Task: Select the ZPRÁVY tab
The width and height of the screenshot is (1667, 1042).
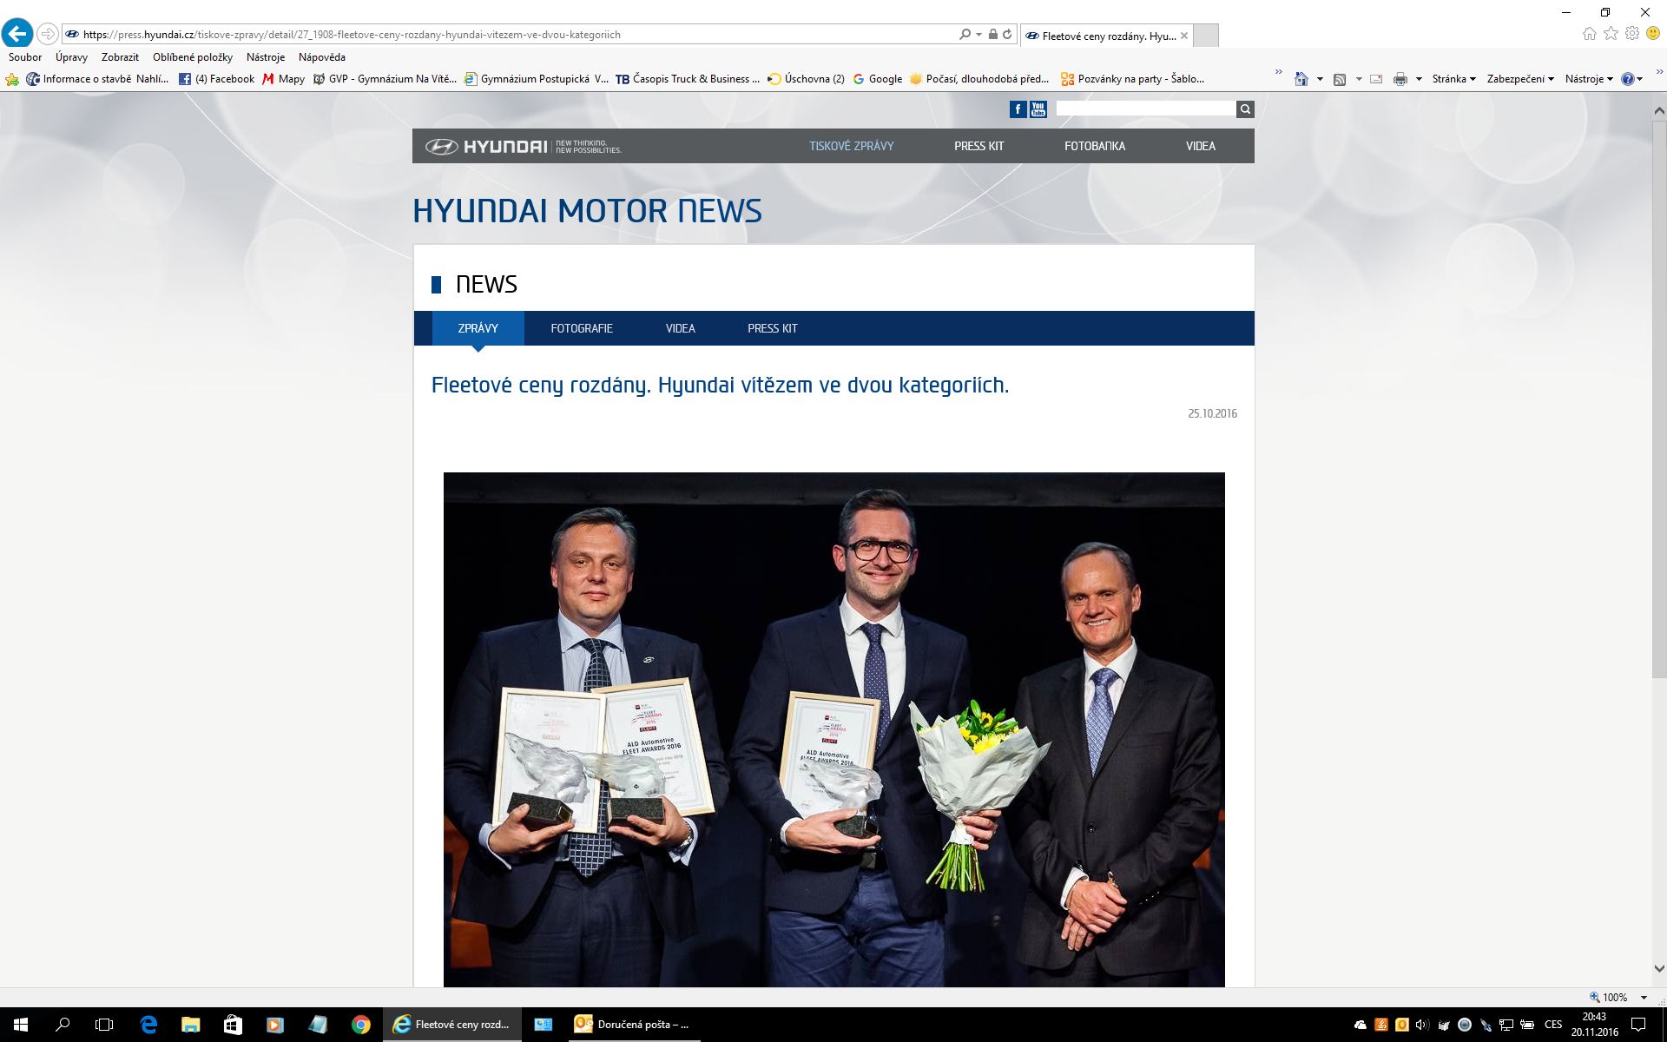Action: tap(478, 328)
